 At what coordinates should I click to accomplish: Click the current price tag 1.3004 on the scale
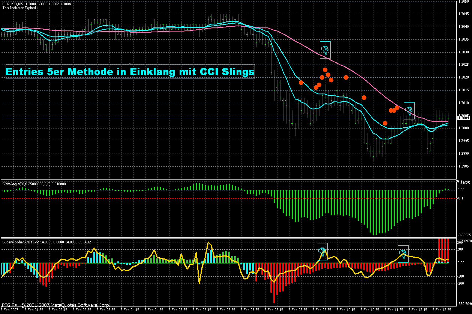tap(463, 118)
